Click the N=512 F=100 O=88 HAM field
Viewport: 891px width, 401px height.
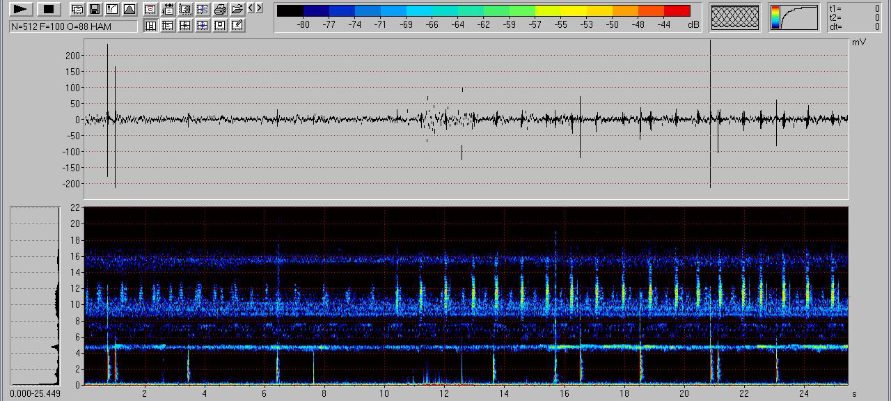[73, 26]
